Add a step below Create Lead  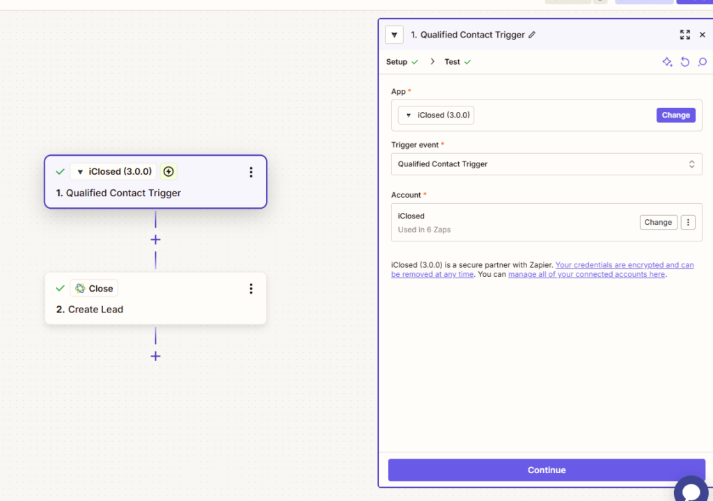(x=155, y=356)
